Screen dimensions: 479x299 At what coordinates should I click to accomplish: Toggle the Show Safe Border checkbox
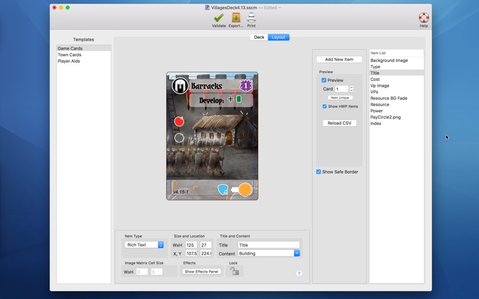[x=319, y=172]
